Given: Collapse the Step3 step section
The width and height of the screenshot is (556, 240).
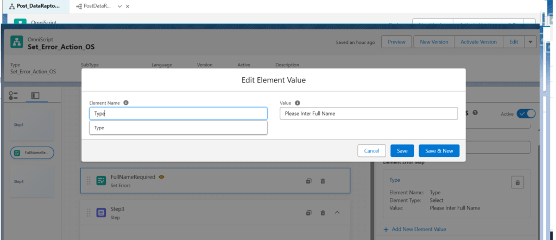Looking at the screenshot, I should [x=337, y=212].
